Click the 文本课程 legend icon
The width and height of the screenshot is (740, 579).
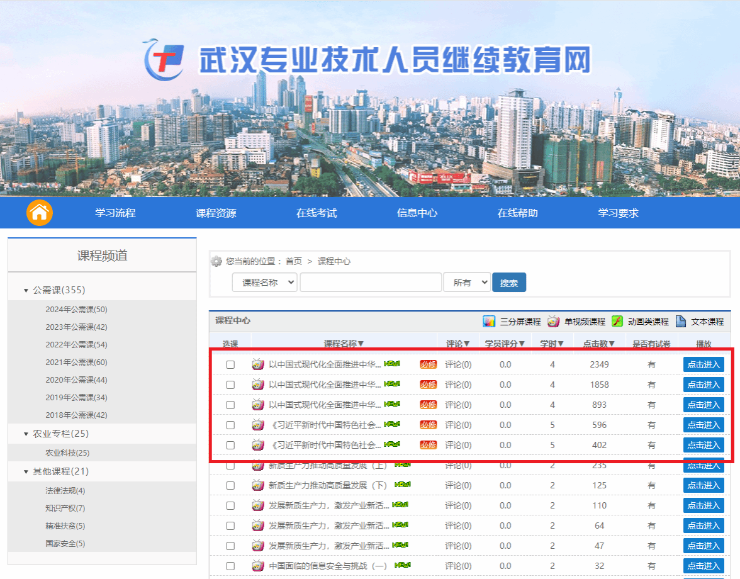tap(681, 322)
